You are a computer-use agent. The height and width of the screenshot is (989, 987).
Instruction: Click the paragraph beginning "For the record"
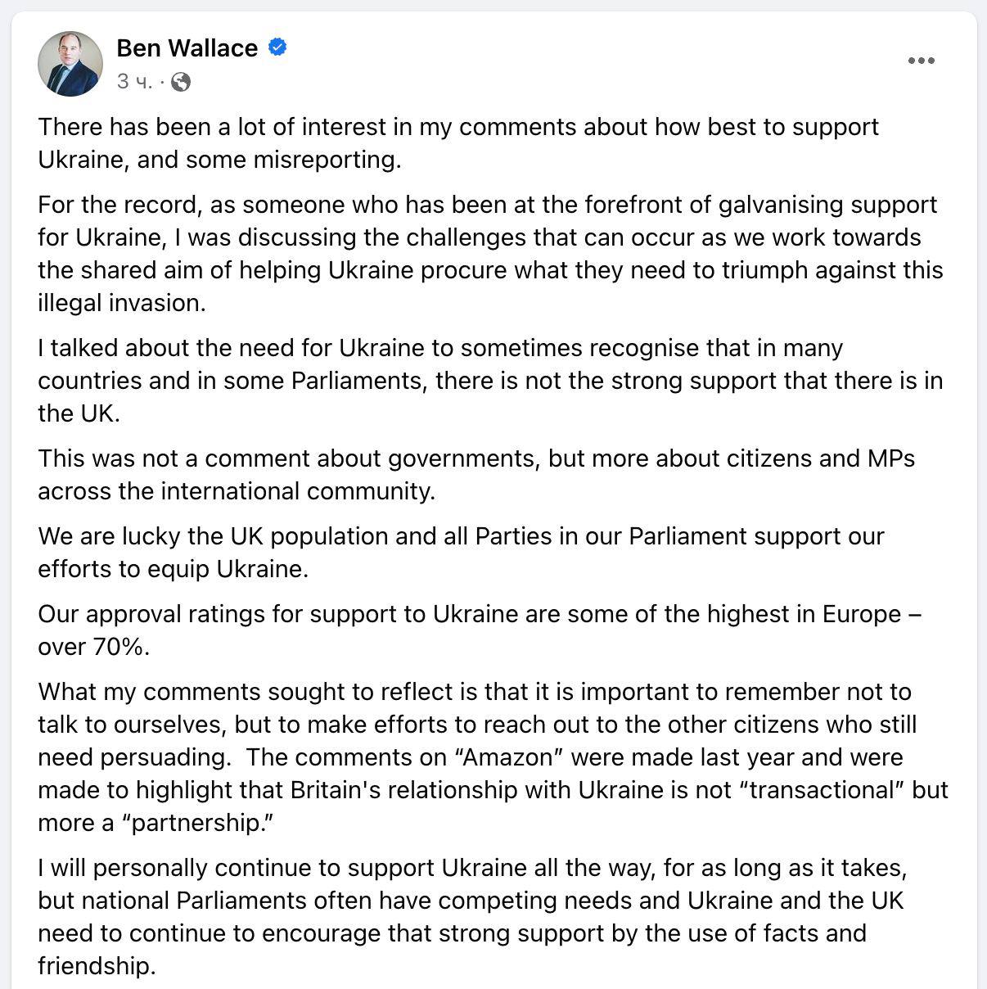[x=489, y=253]
